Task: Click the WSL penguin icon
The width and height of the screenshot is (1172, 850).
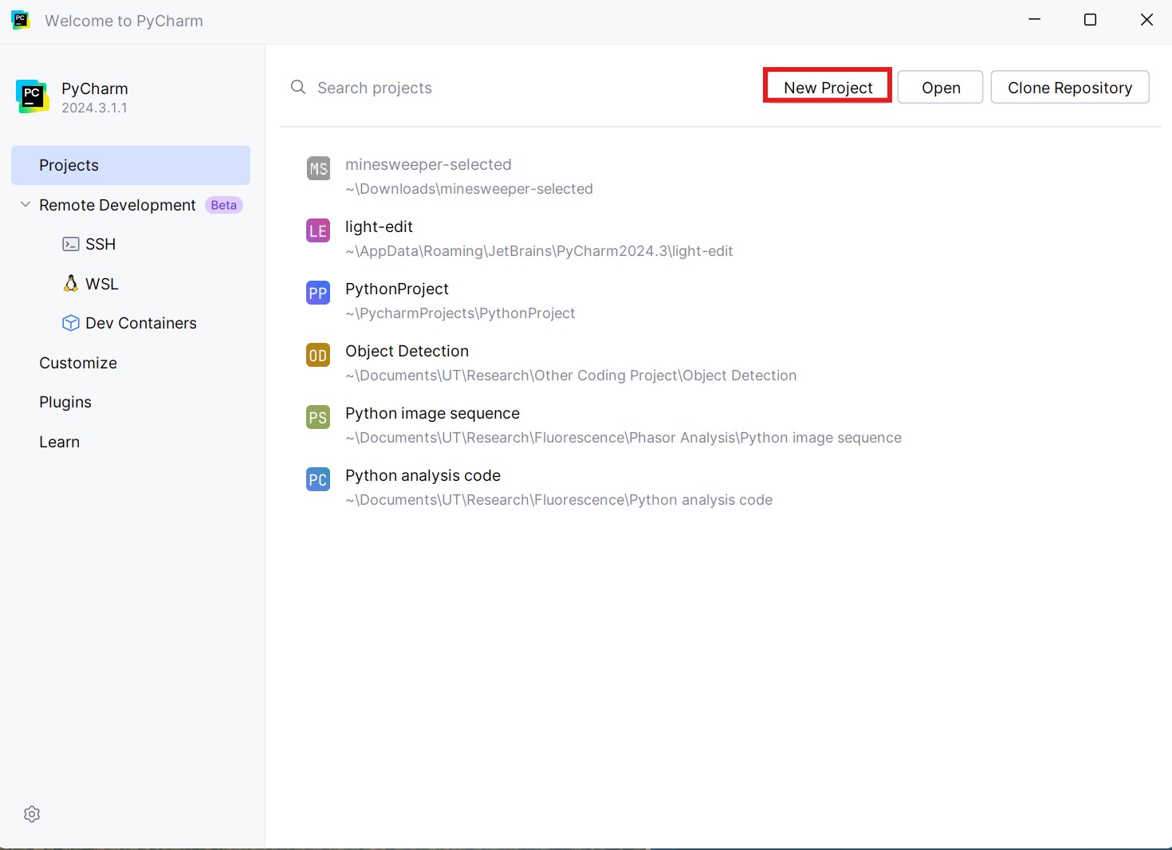Action: click(71, 284)
